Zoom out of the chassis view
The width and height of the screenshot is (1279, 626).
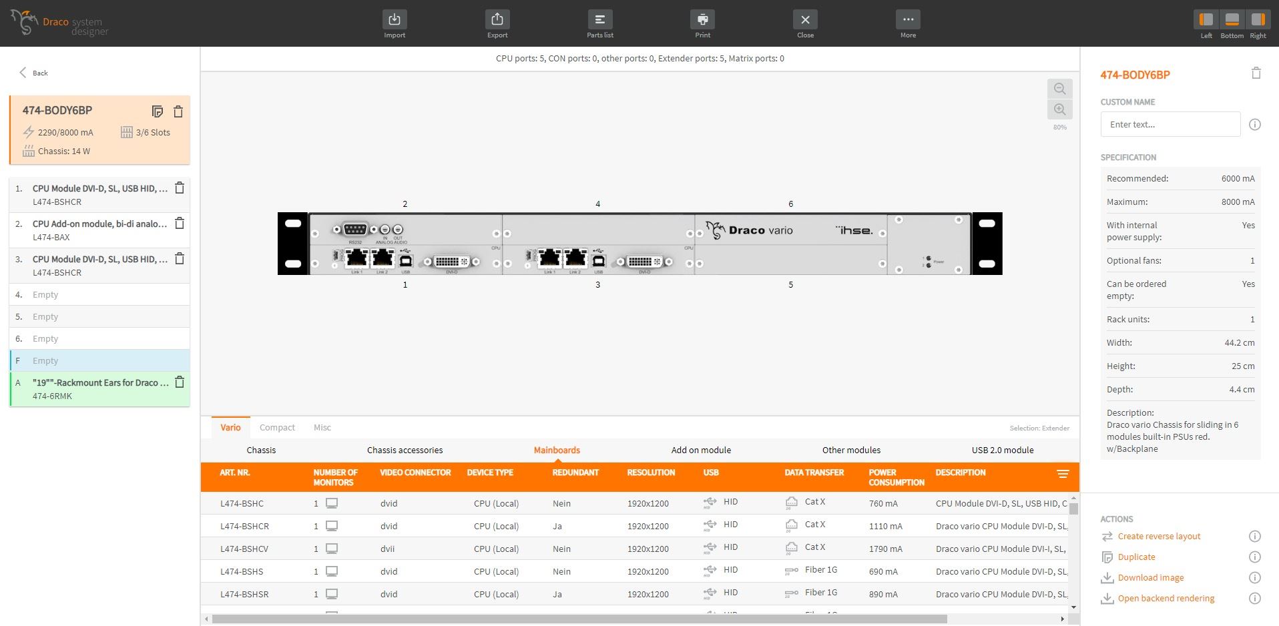click(1059, 89)
